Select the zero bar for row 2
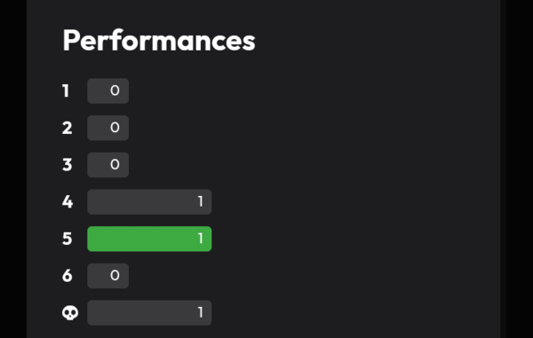The image size is (533, 338). click(108, 128)
